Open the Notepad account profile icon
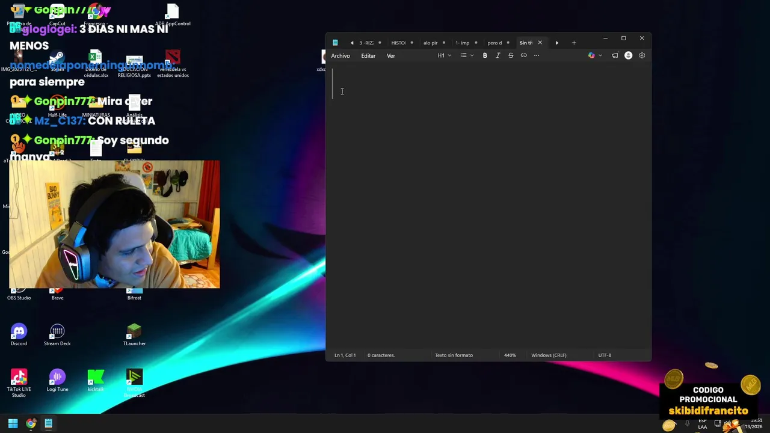This screenshot has width=770, height=433. point(628,55)
